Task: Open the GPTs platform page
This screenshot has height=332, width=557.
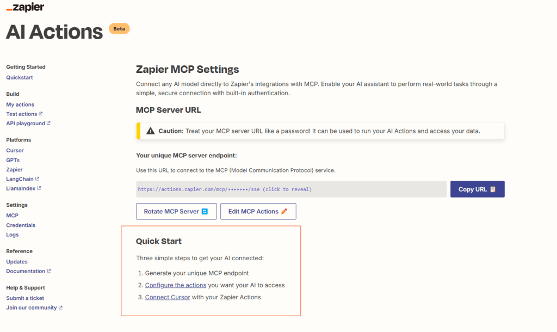Action: [x=13, y=160]
